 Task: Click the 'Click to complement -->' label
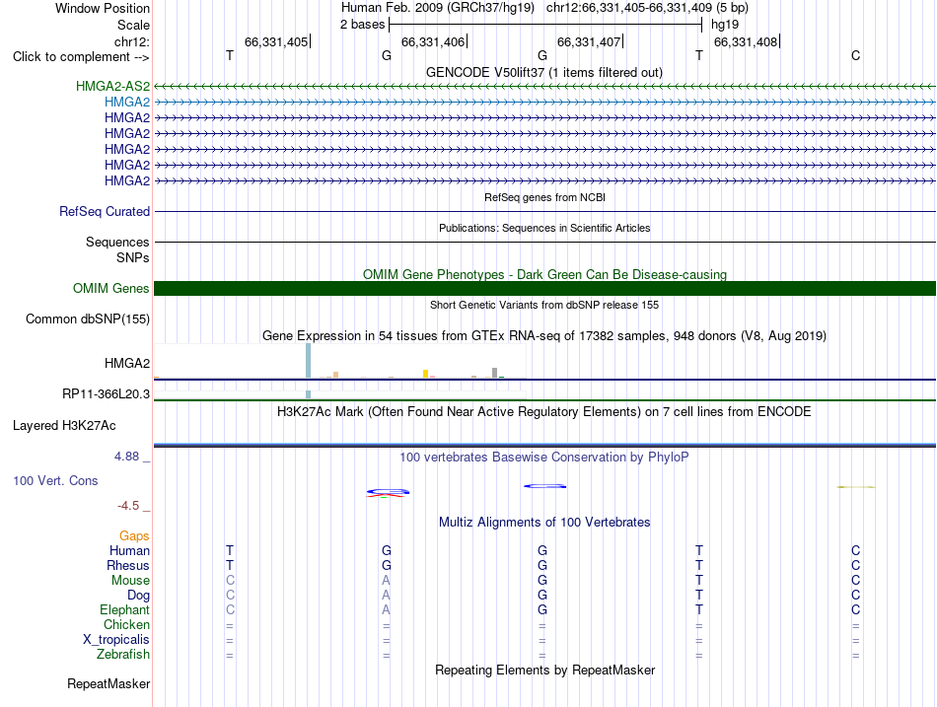pos(81,57)
